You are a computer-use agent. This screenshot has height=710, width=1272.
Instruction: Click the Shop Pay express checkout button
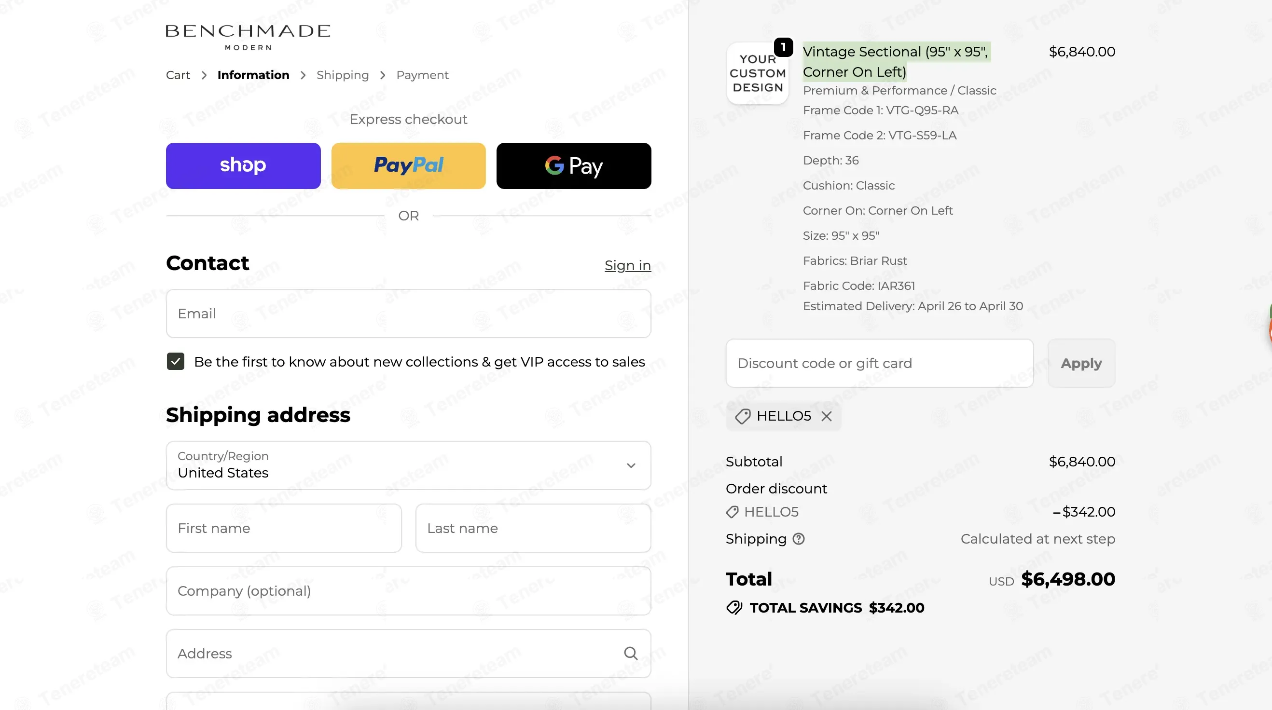[x=243, y=165]
